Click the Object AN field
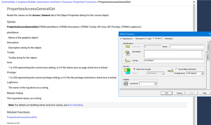Viewport: 211px width, 125px height. [153, 47]
